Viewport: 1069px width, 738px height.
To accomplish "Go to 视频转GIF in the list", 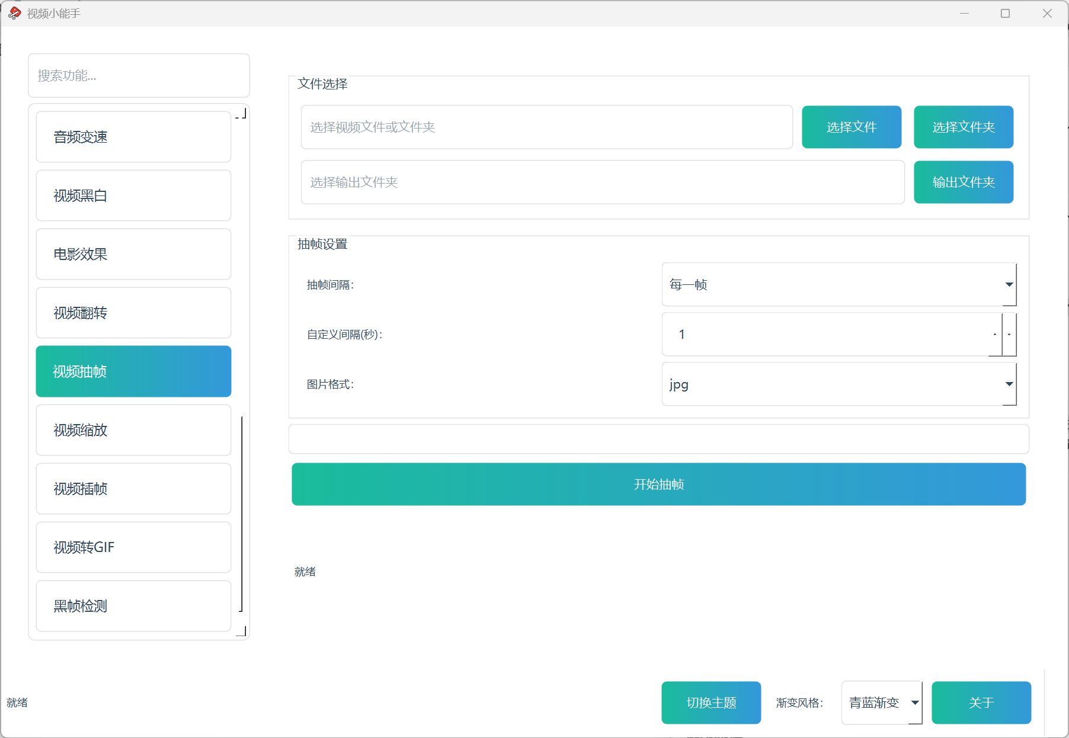I will tap(133, 547).
